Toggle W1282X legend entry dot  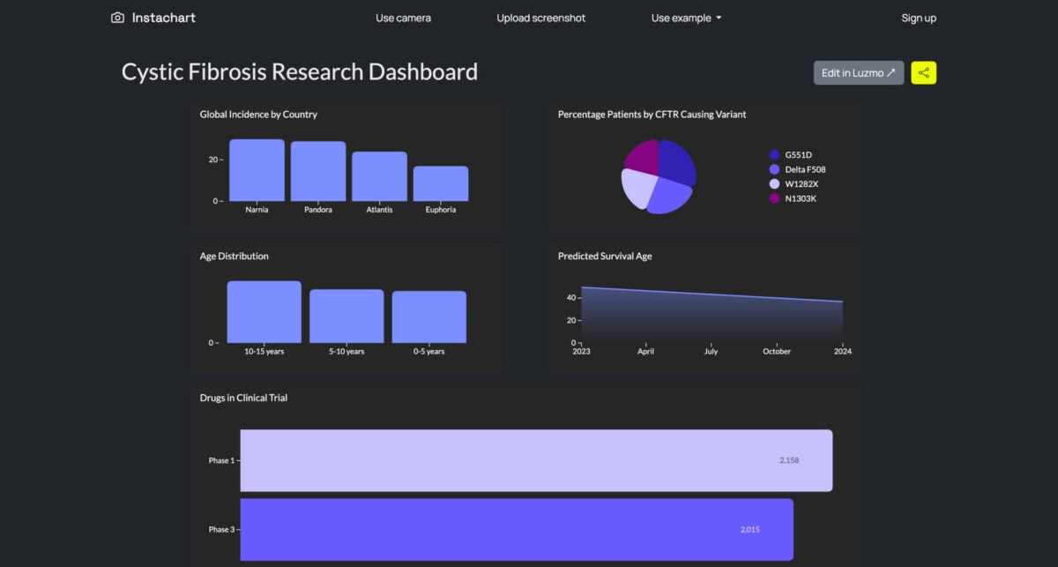(x=774, y=183)
